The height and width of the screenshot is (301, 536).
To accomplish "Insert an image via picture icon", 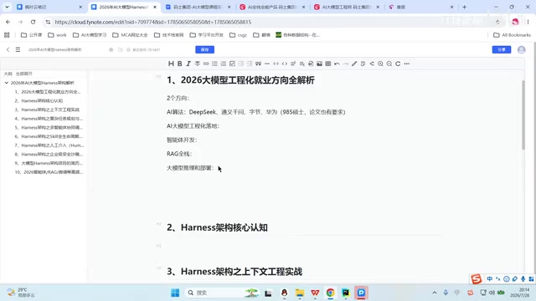I will coord(319,64).
